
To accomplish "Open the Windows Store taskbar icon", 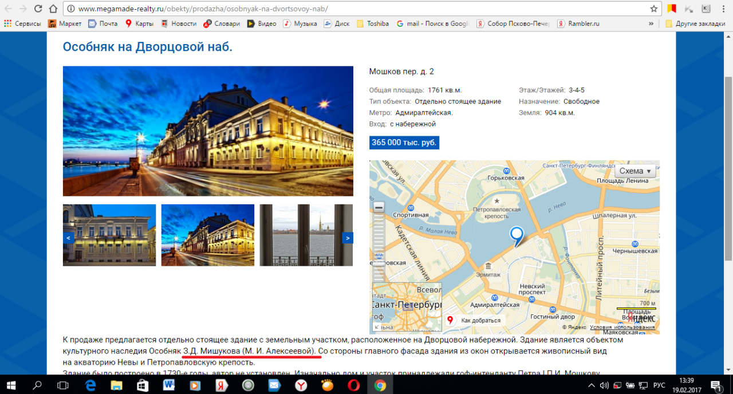I will 142,385.
